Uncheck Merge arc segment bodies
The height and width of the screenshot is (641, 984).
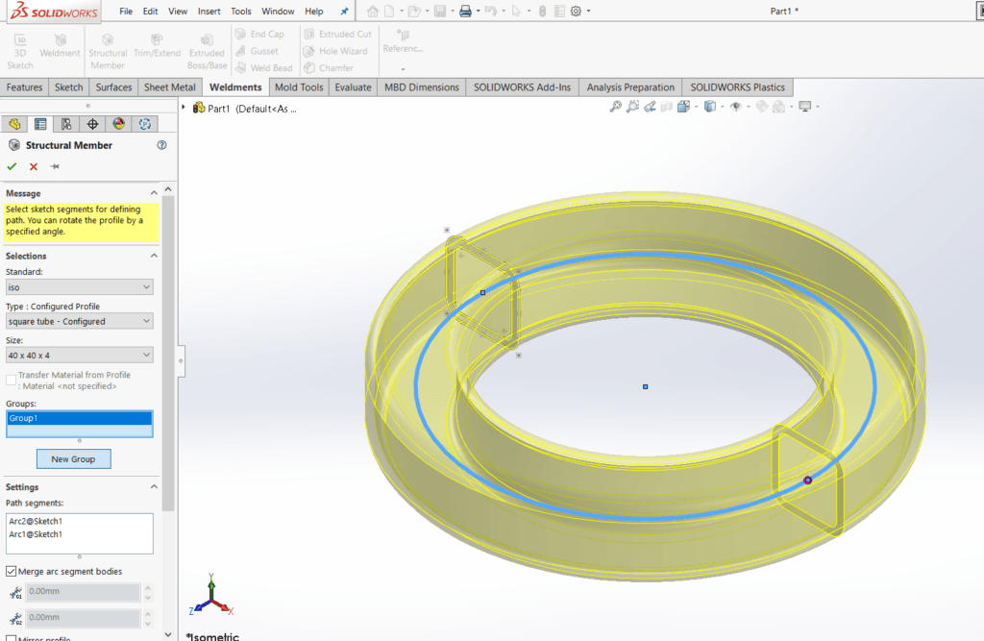tap(12, 572)
